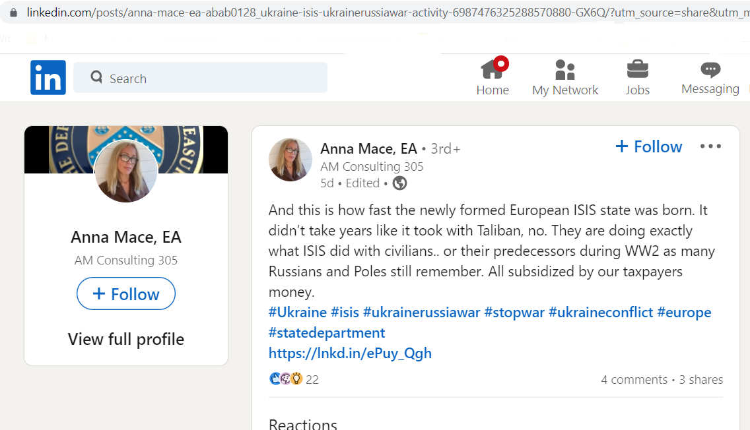
Task: Click the padlock icon in address bar
Action: point(13,13)
